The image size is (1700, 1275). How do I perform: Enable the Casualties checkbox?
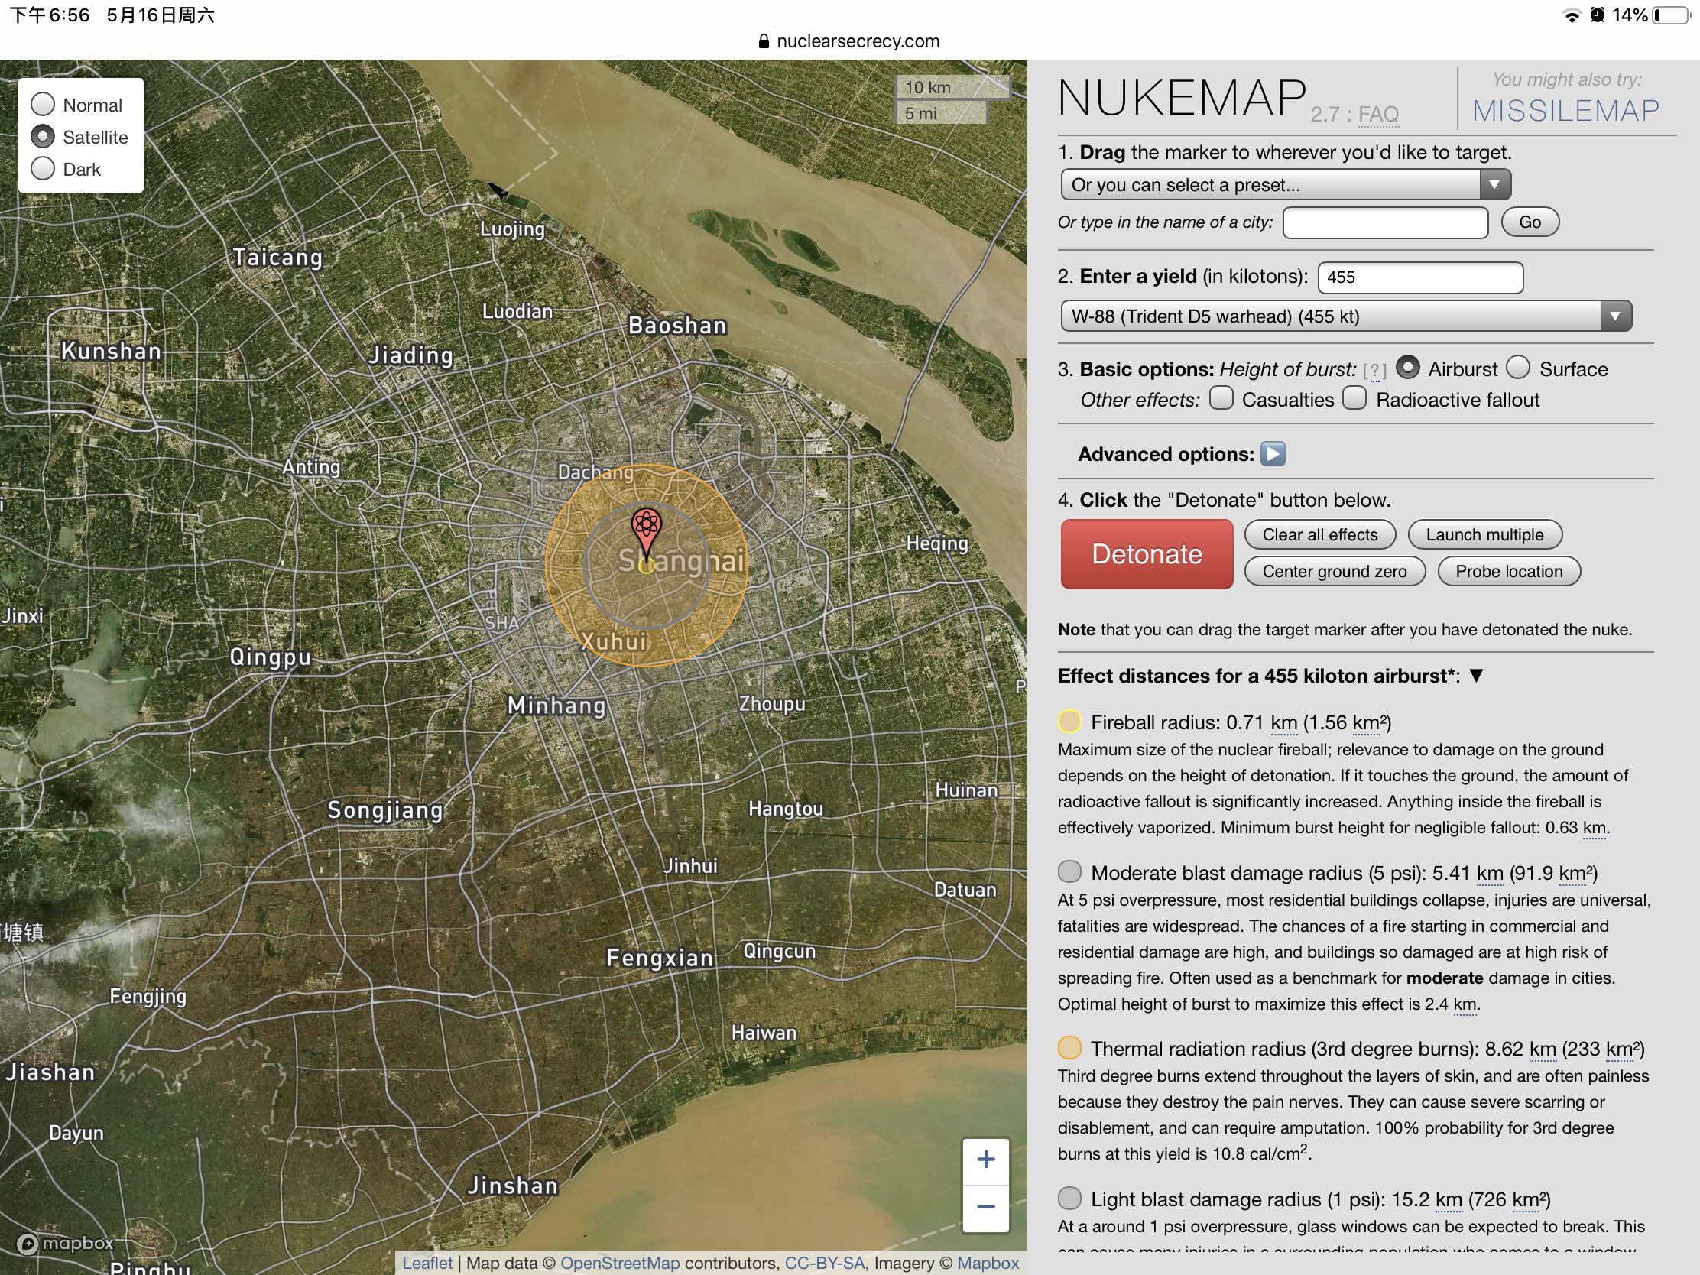click(x=1221, y=398)
